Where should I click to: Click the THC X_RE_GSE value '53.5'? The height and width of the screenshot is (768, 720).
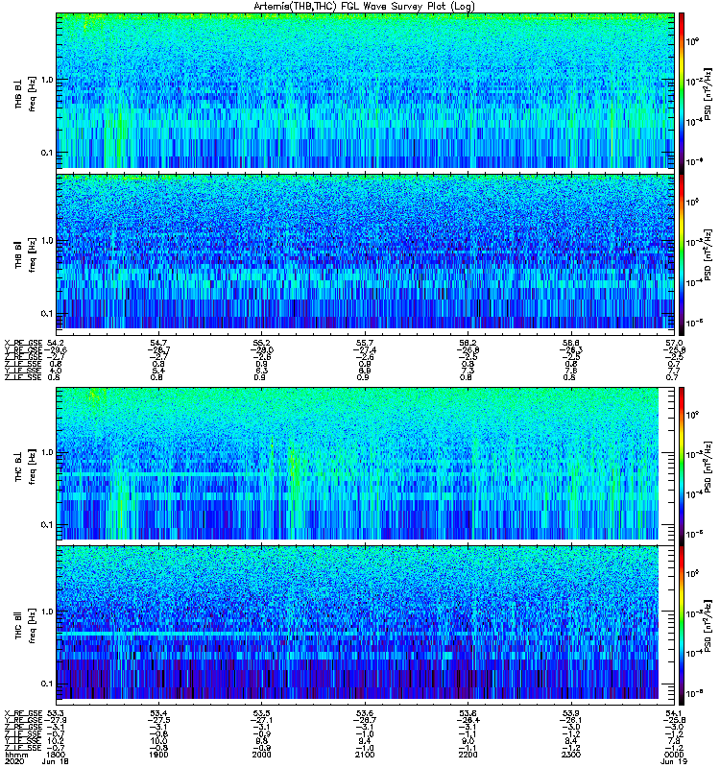click(x=261, y=713)
